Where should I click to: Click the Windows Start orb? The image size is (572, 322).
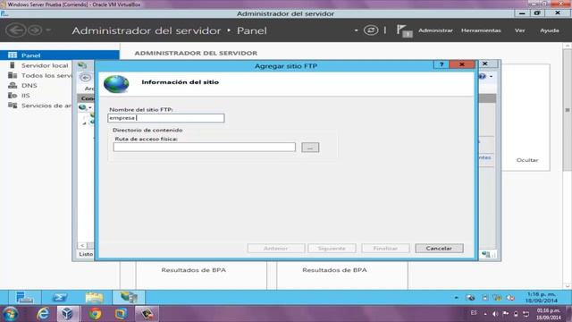pyautogui.click(x=10, y=314)
